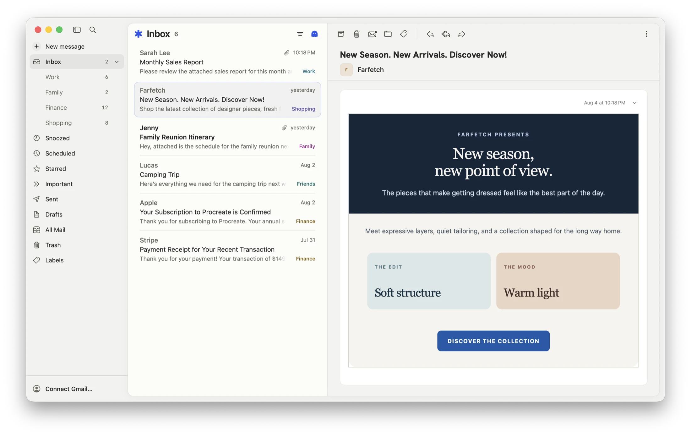691x436 pixels.
Task: Expand message details chevron by Aug 4
Action: pyautogui.click(x=634, y=103)
